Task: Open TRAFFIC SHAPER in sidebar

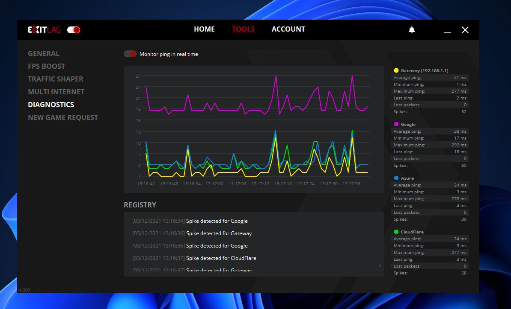Action: click(x=56, y=79)
